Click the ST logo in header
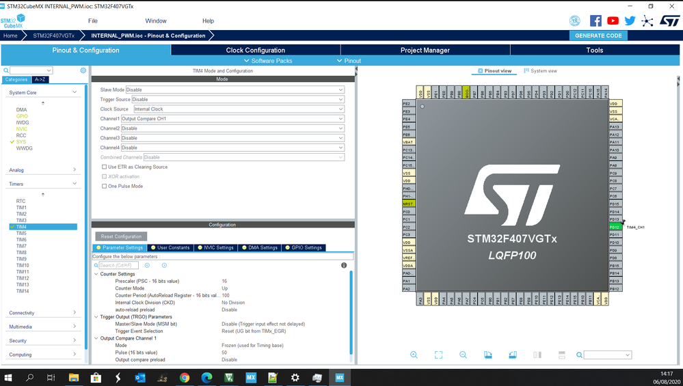The height and width of the screenshot is (386, 683). 669,20
